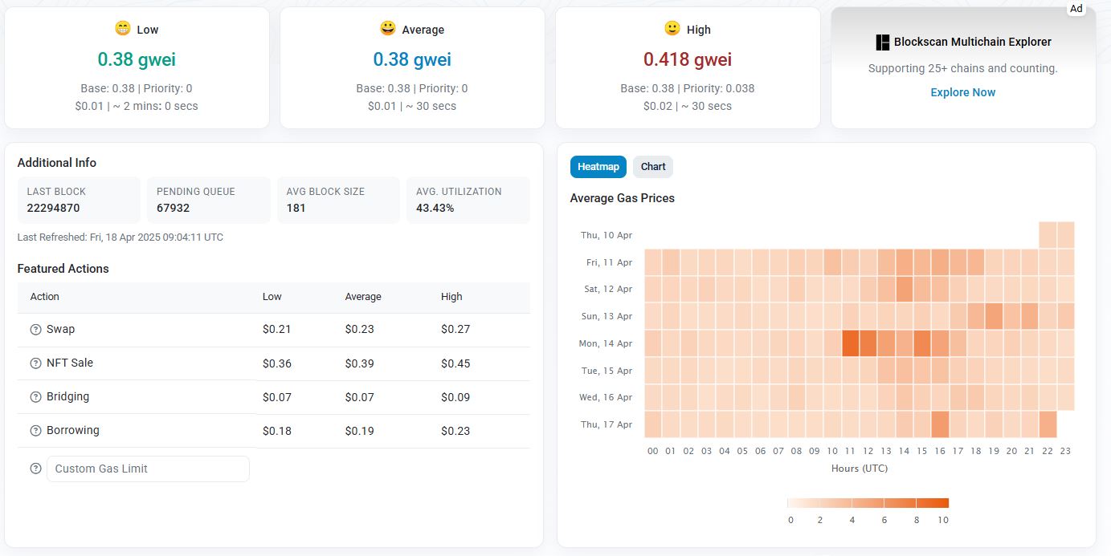Click the help icon beside NFT Sale

click(35, 363)
